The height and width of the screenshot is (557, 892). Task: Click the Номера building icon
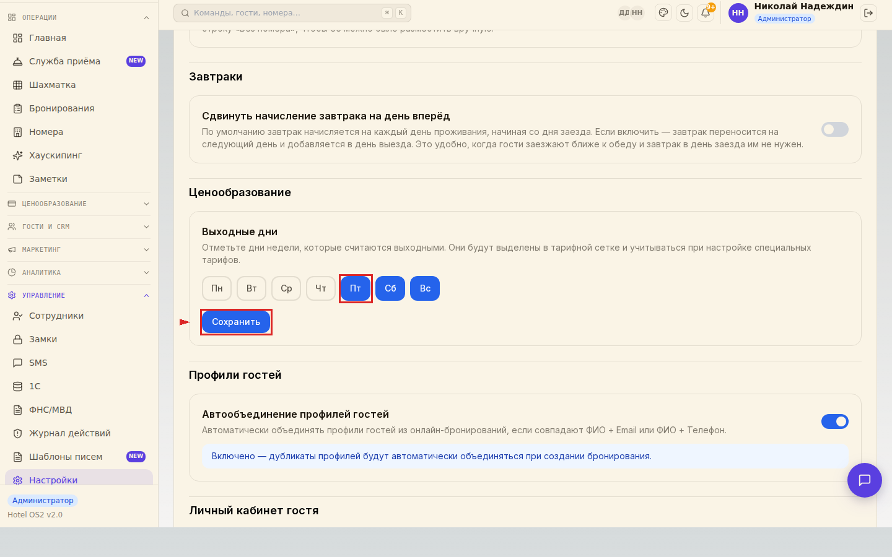17,132
